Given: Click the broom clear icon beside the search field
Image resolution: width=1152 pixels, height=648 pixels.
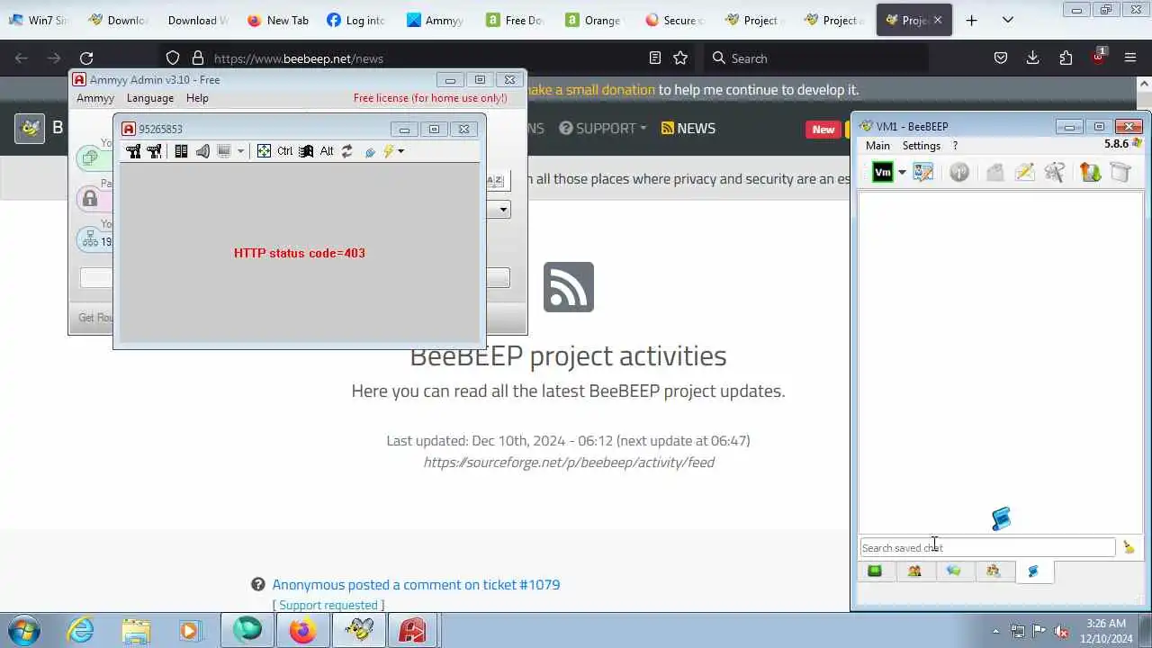Looking at the screenshot, I should 1129,547.
